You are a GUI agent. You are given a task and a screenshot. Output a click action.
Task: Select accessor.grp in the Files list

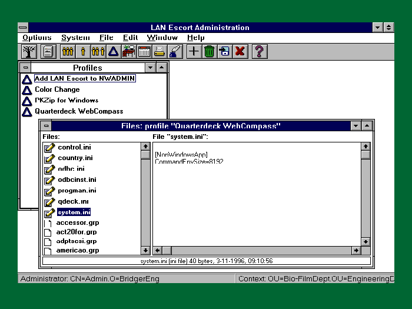pos(78,223)
